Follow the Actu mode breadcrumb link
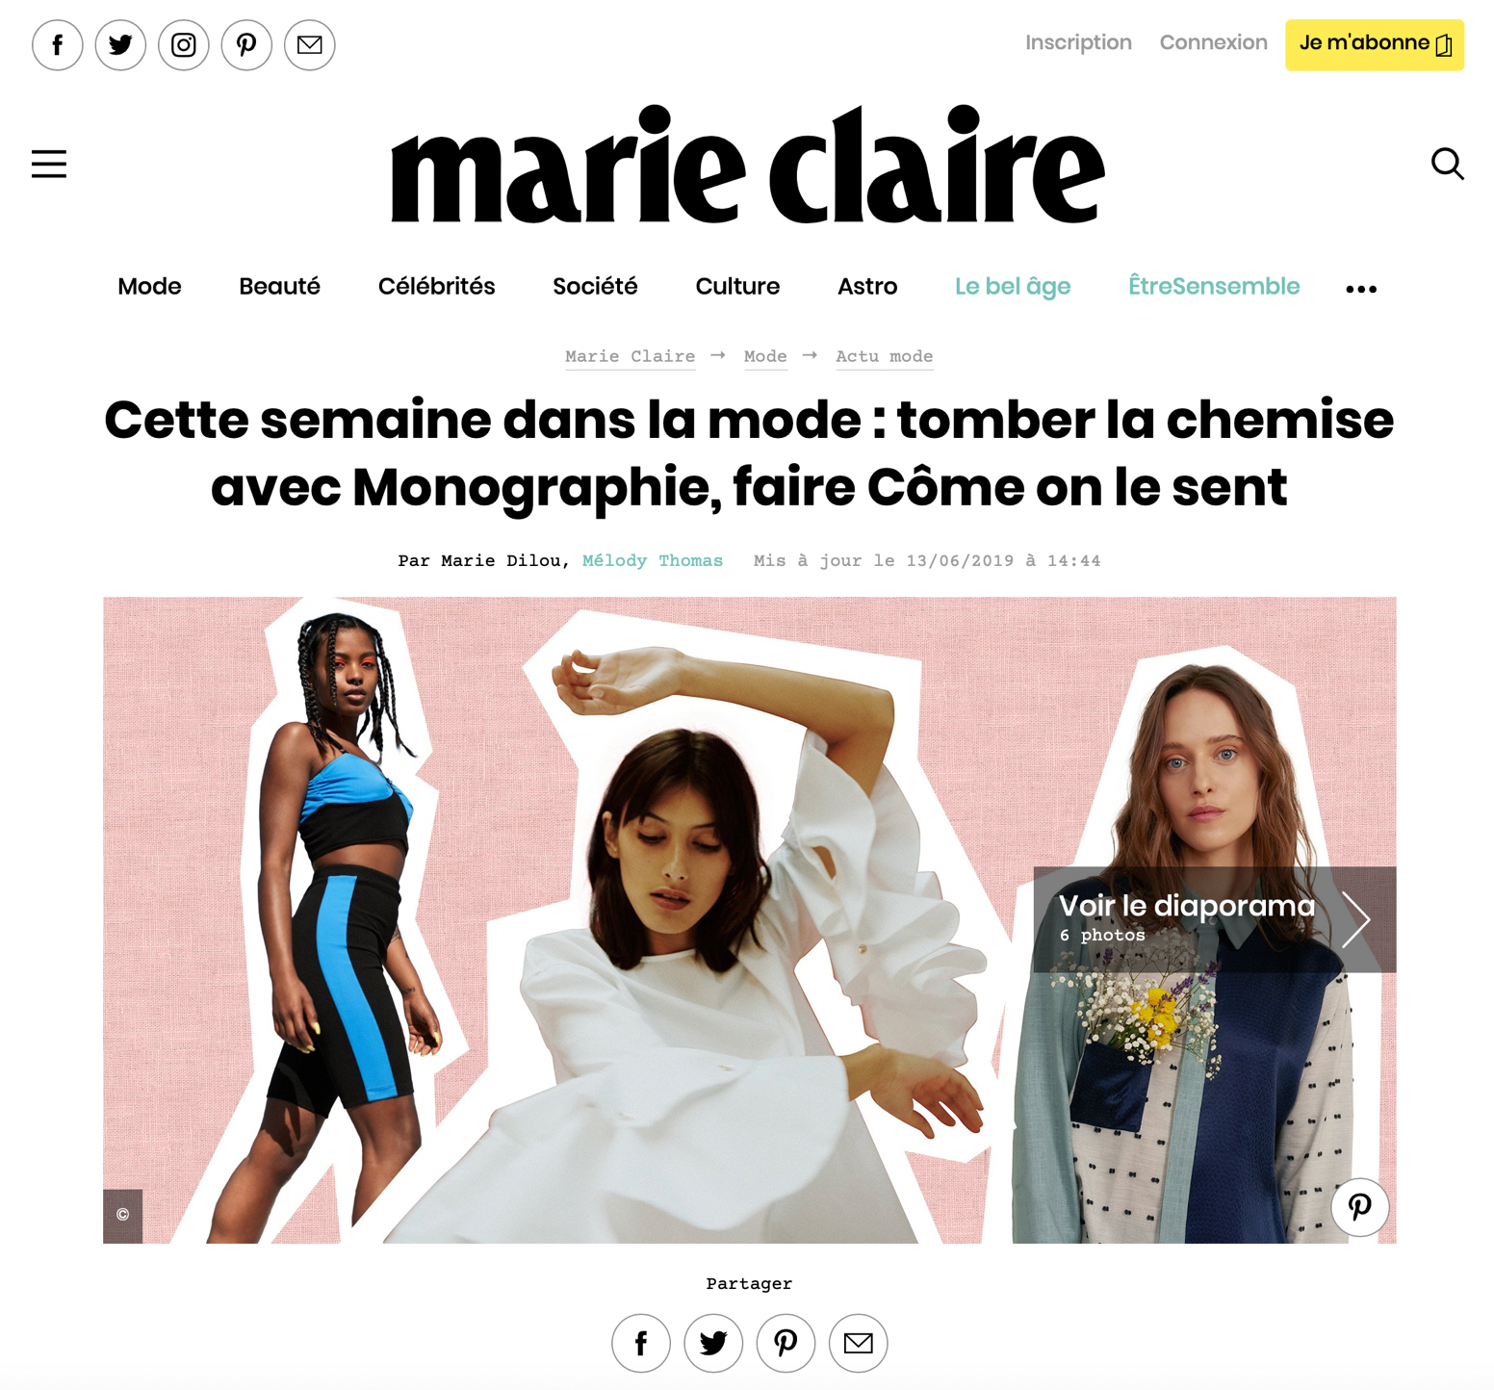This screenshot has height=1390, width=1494. tap(884, 357)
